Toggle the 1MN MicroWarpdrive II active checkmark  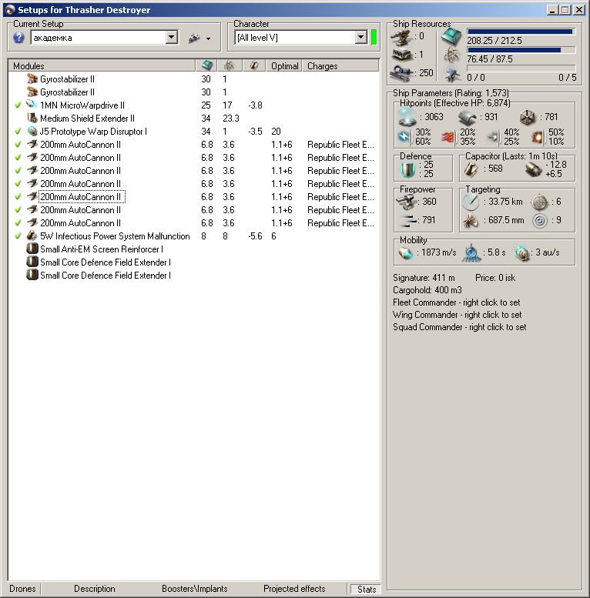(x=18, y=105)
